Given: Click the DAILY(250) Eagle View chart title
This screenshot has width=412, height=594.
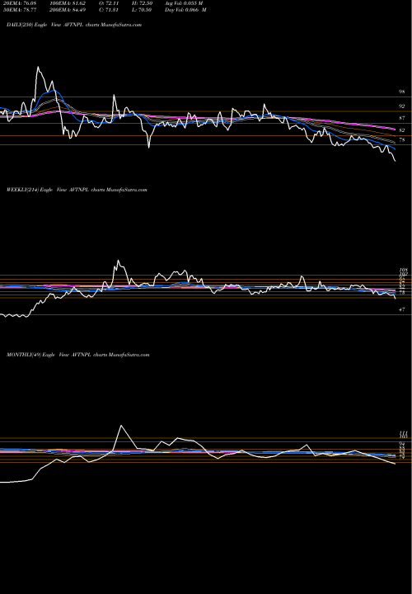Looking at the screenshot, I should point(74,25).
